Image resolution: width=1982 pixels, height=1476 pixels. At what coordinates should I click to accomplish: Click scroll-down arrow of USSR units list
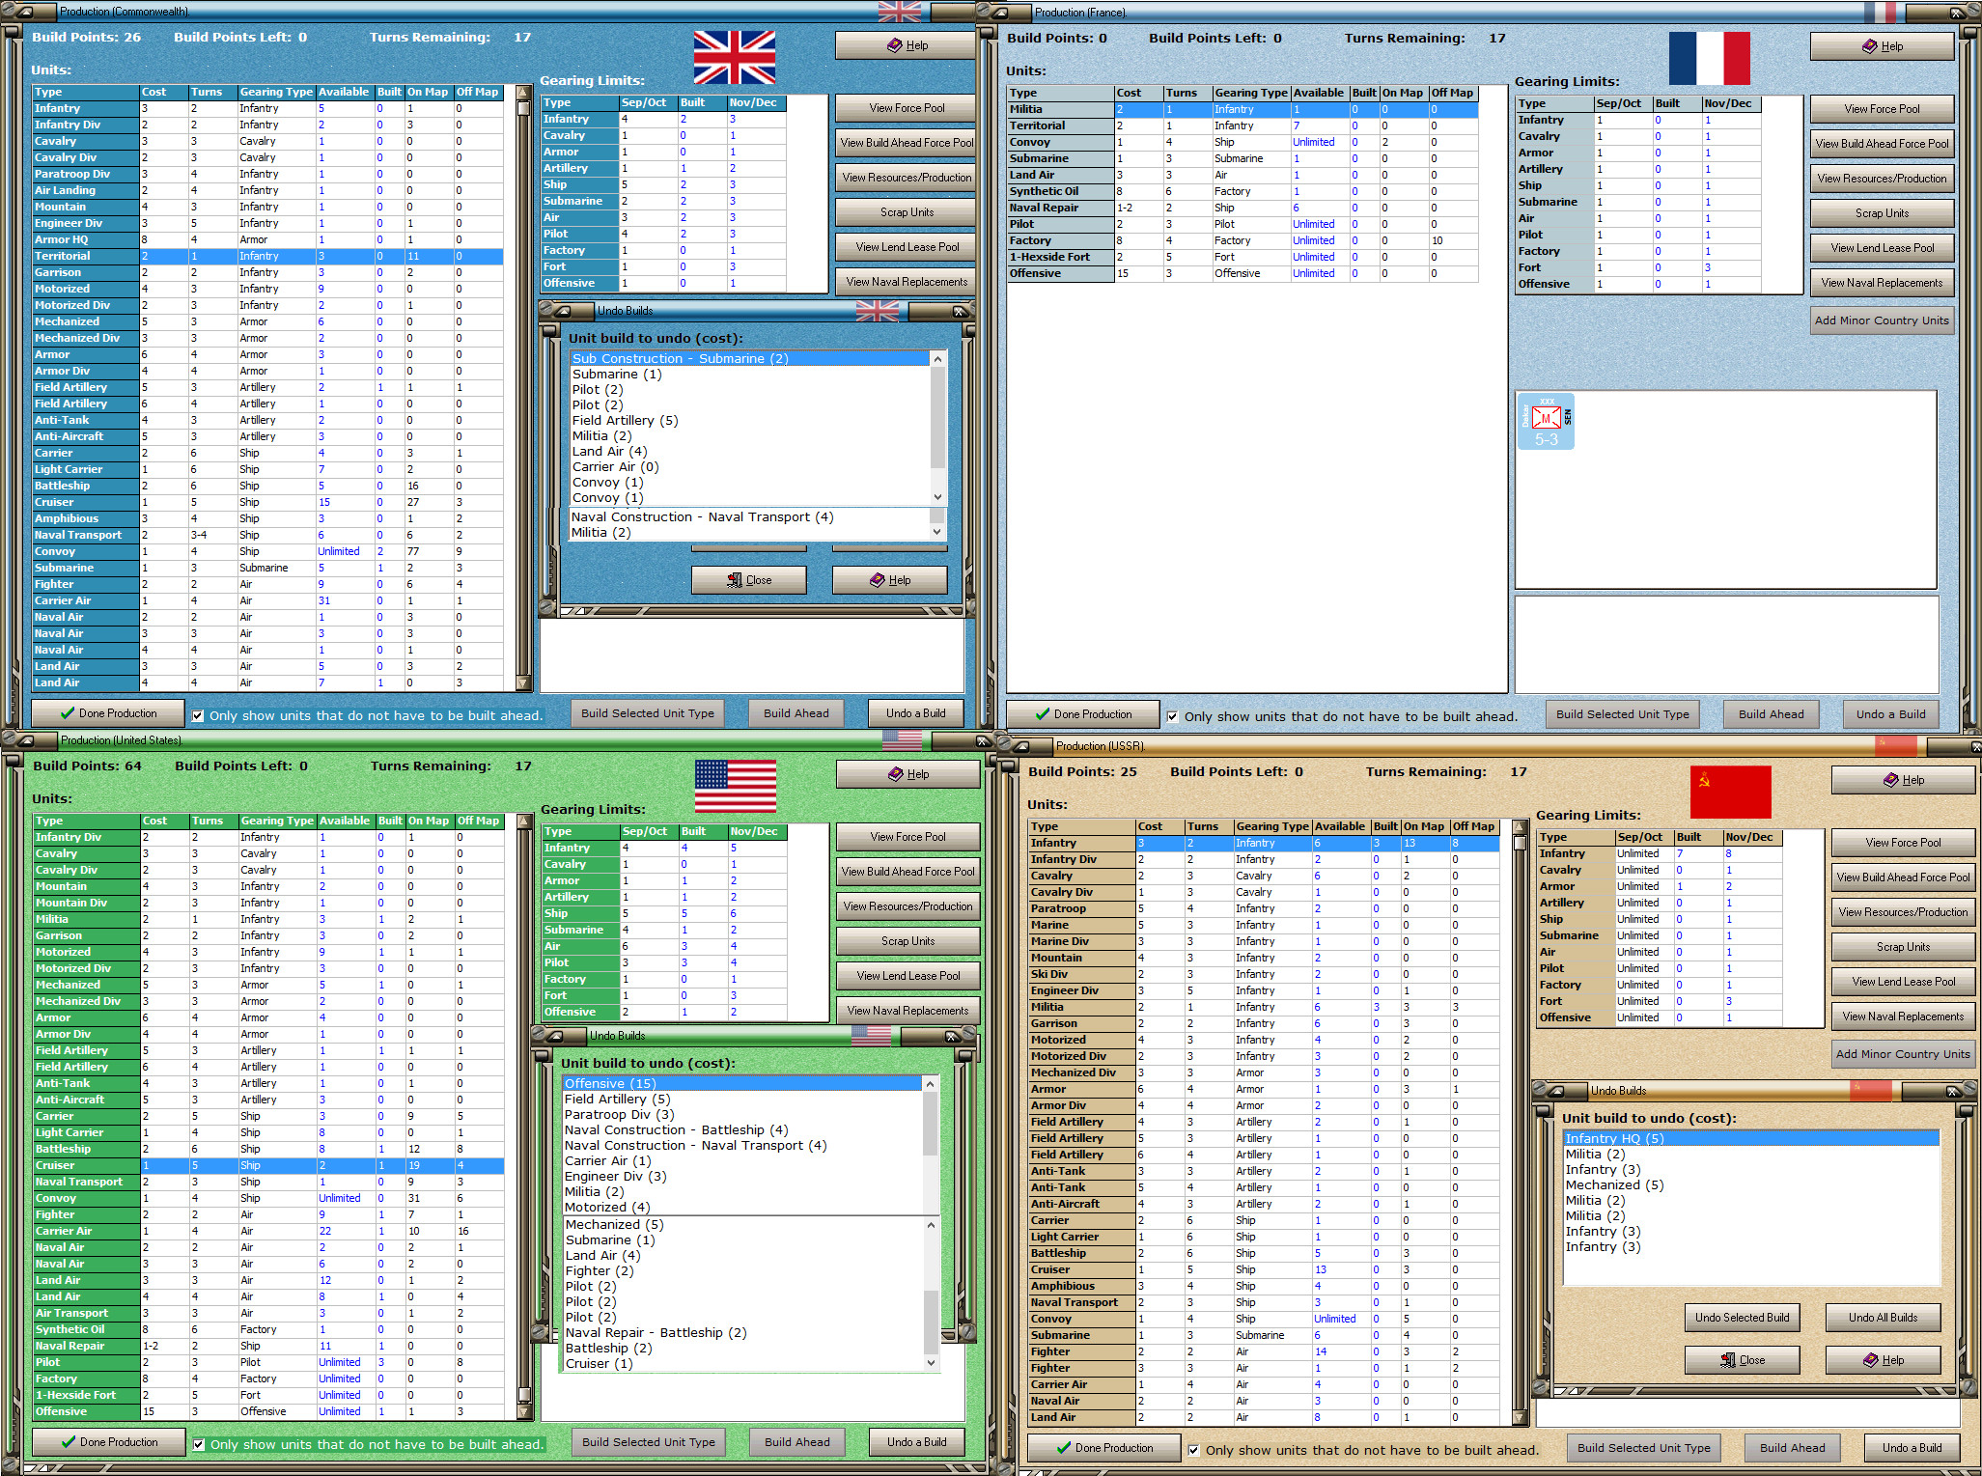(x=1520, y=1418)
